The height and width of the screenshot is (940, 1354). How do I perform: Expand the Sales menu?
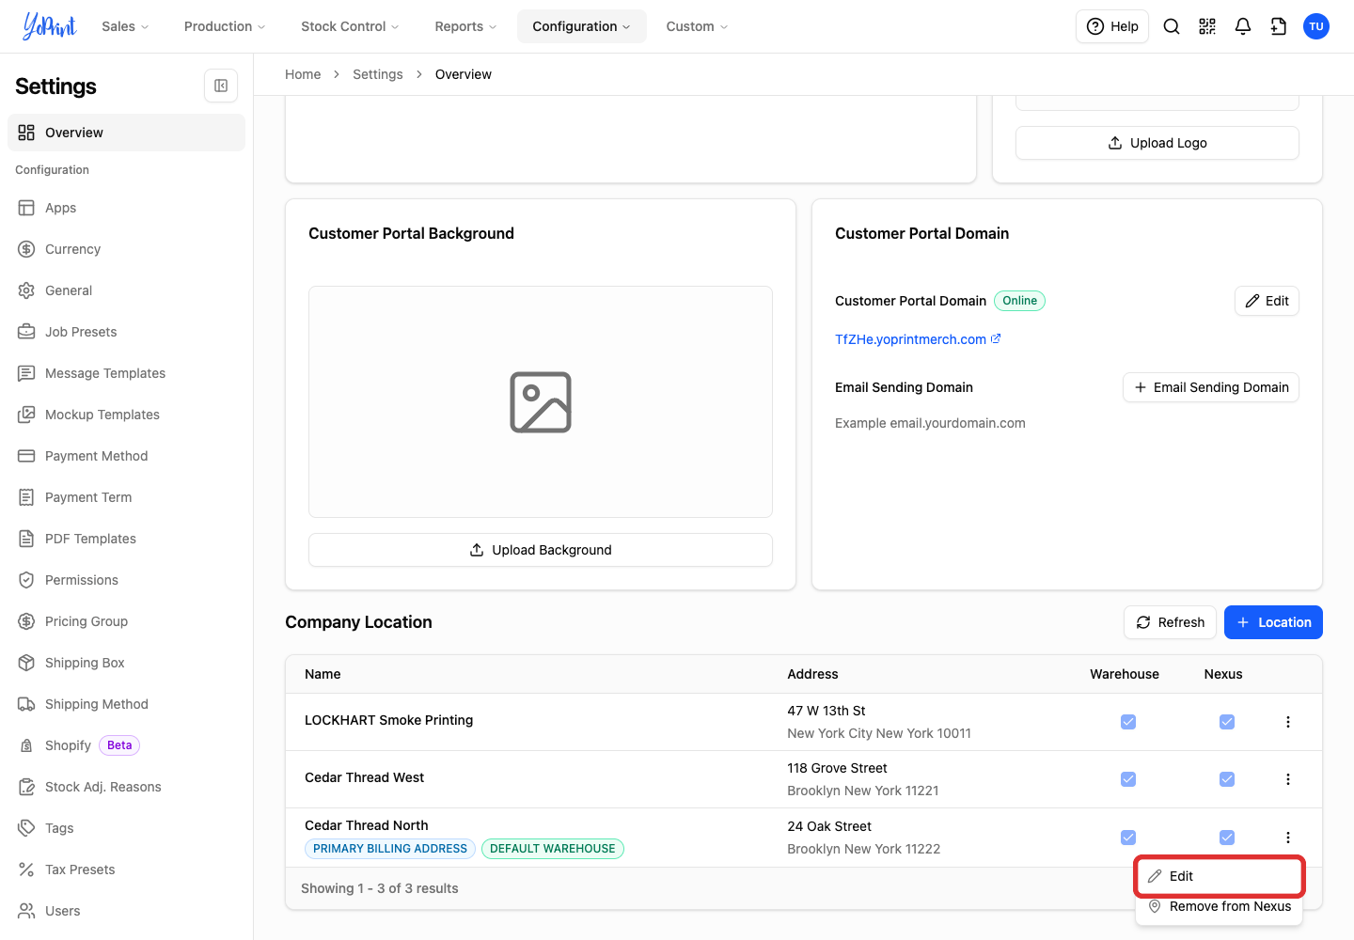click(125, 26)
